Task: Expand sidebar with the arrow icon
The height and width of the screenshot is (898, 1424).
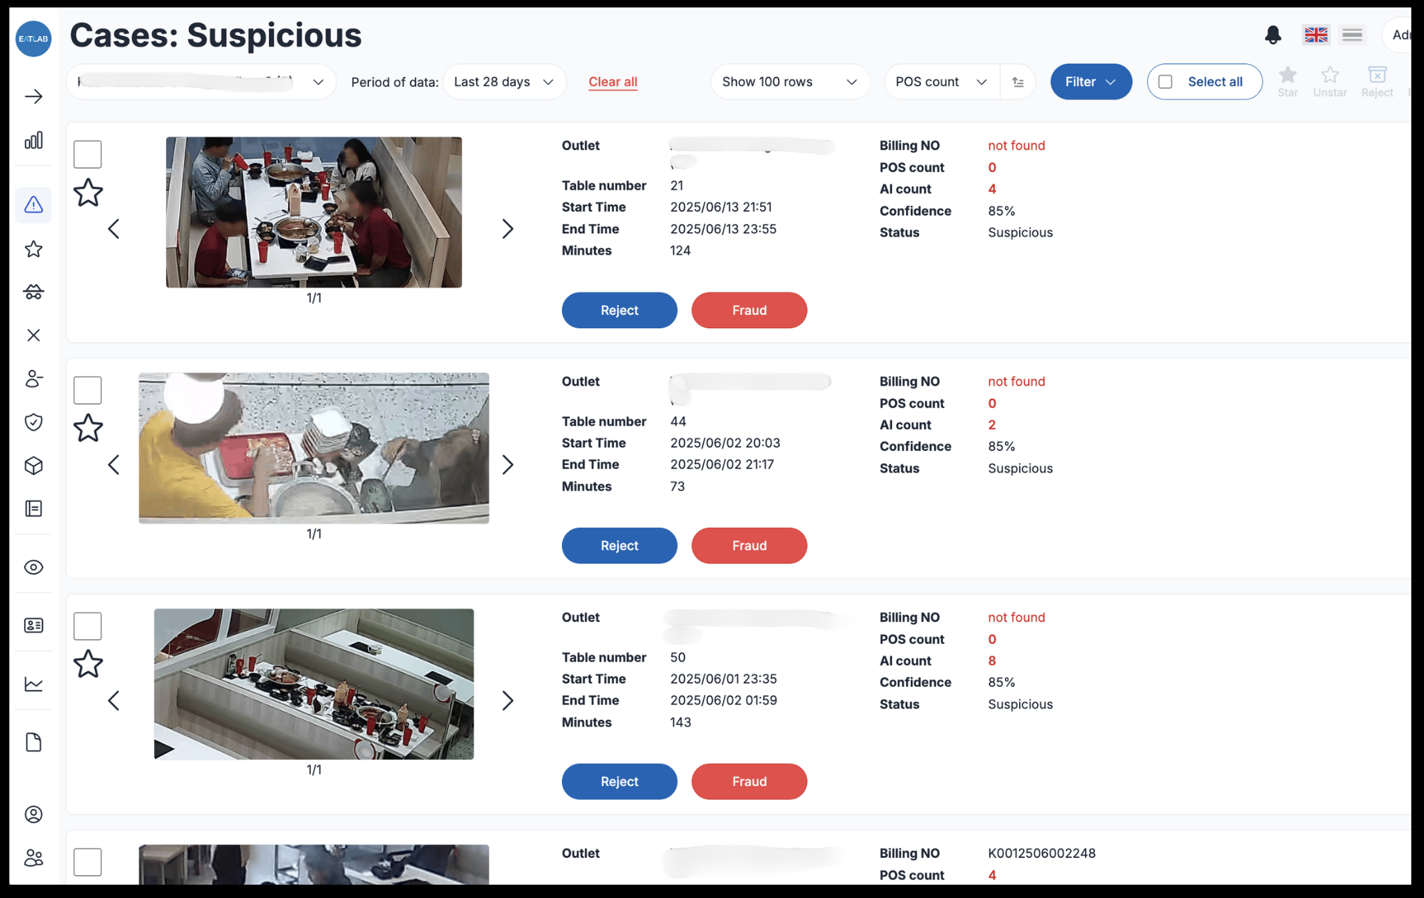Action: [33, 97]
